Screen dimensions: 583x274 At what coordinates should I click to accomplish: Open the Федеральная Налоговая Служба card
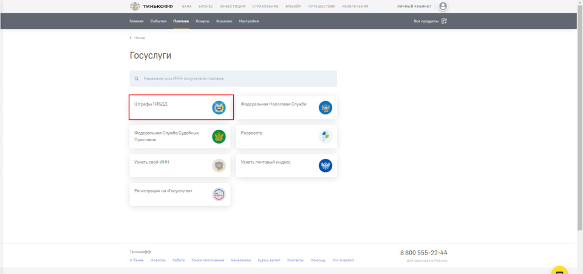tap(287, 108)
